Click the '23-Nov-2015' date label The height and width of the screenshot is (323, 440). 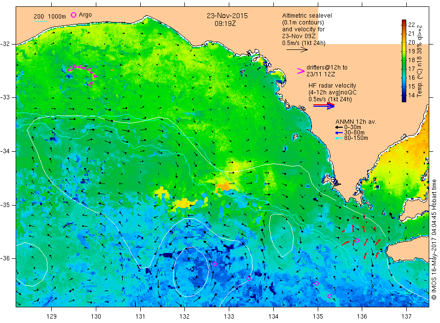coord(227,16)
